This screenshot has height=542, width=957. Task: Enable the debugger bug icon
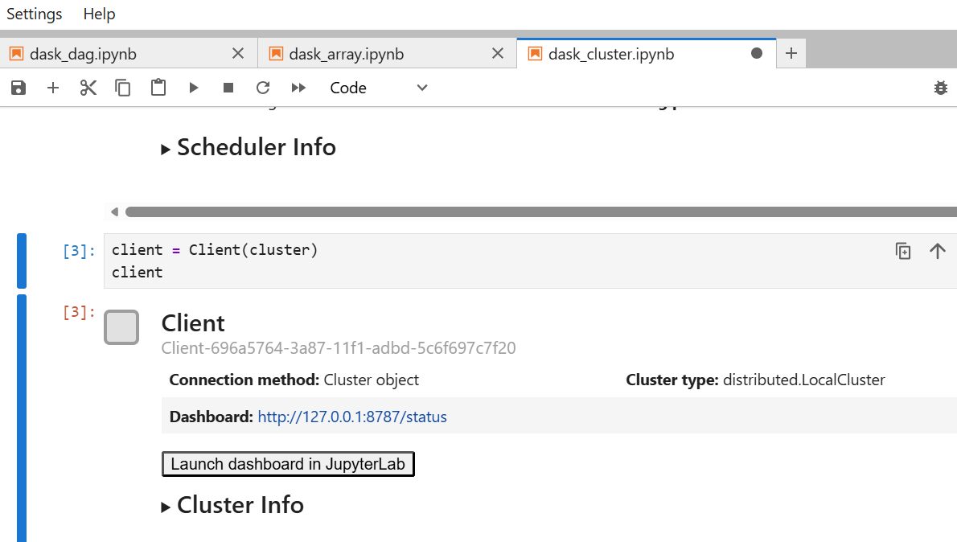pos(941,88)
